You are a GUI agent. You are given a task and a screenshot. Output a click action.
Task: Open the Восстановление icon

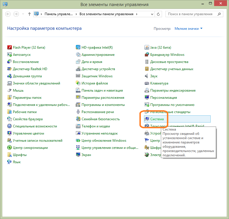tap(9, 62)
